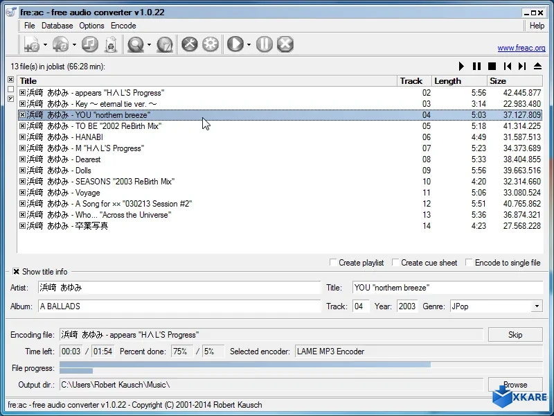Click the Add audio CD contents icon

pyautogui.click(x=61, y=44)
